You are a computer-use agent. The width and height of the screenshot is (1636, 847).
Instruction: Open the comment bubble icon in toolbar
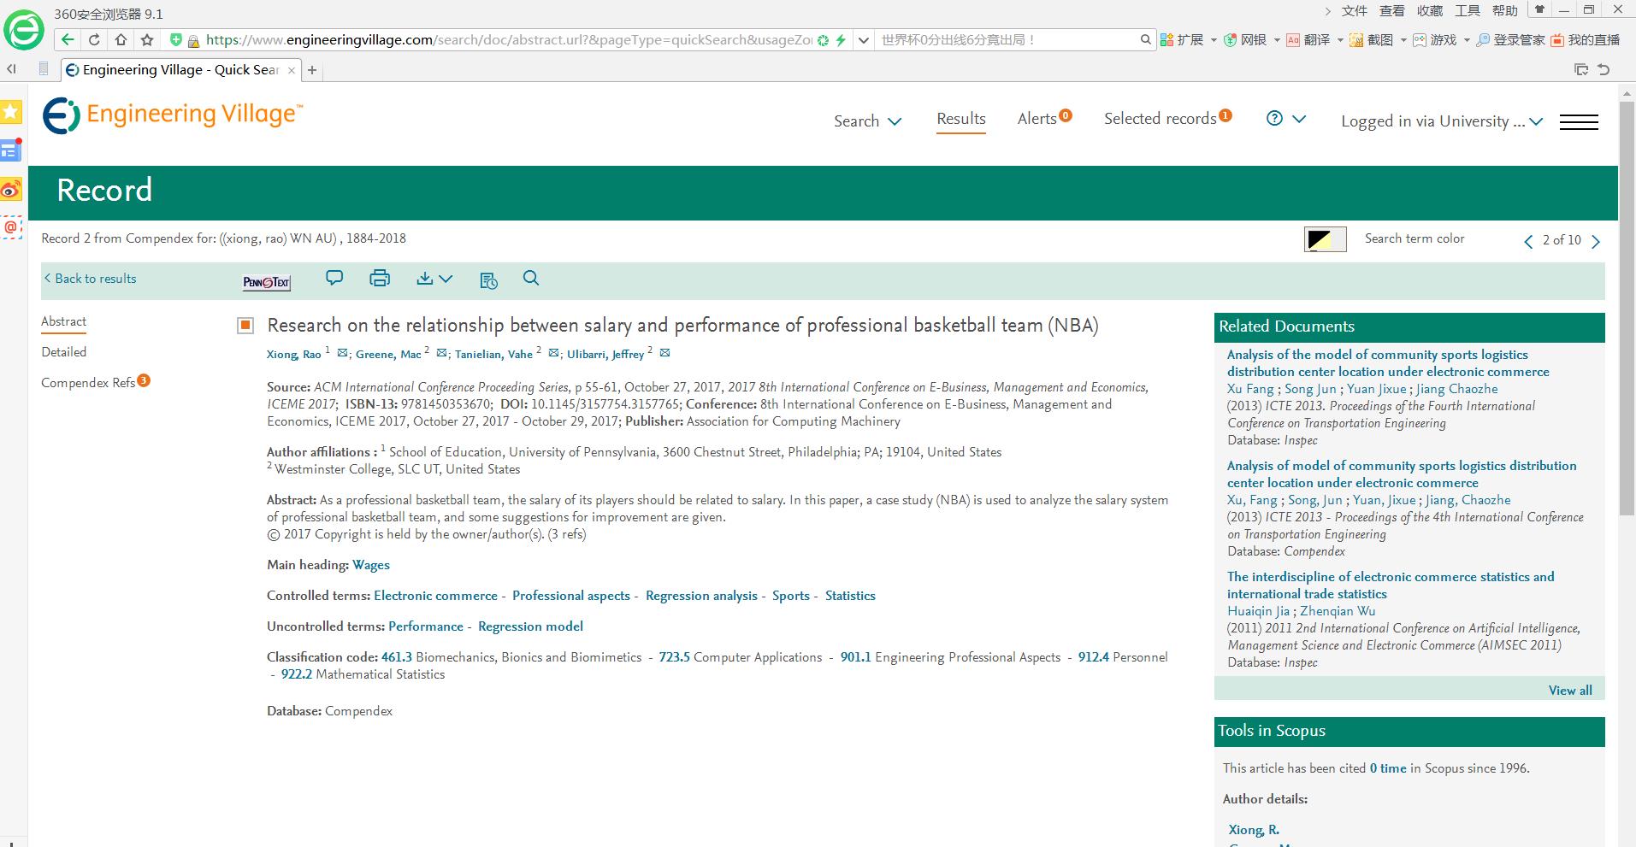[334, 279]
